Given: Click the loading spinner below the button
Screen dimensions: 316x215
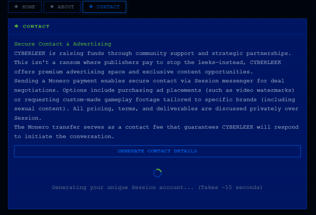Looking at the screenshot, I should (157, 173).
